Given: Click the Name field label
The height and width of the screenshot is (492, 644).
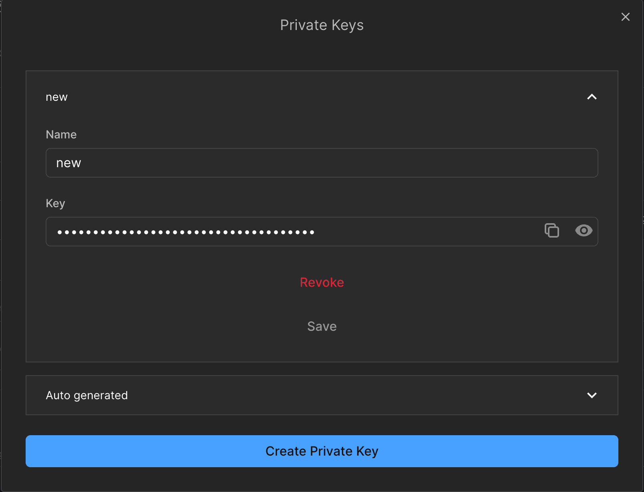Looking at the screenshot, I should (x=61, y=134).
